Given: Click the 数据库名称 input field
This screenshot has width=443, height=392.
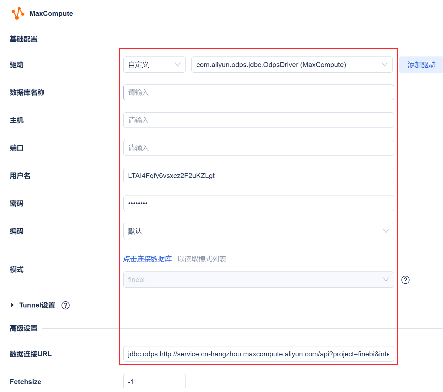Looking at the screenshot, I should (x=258, y=92).
